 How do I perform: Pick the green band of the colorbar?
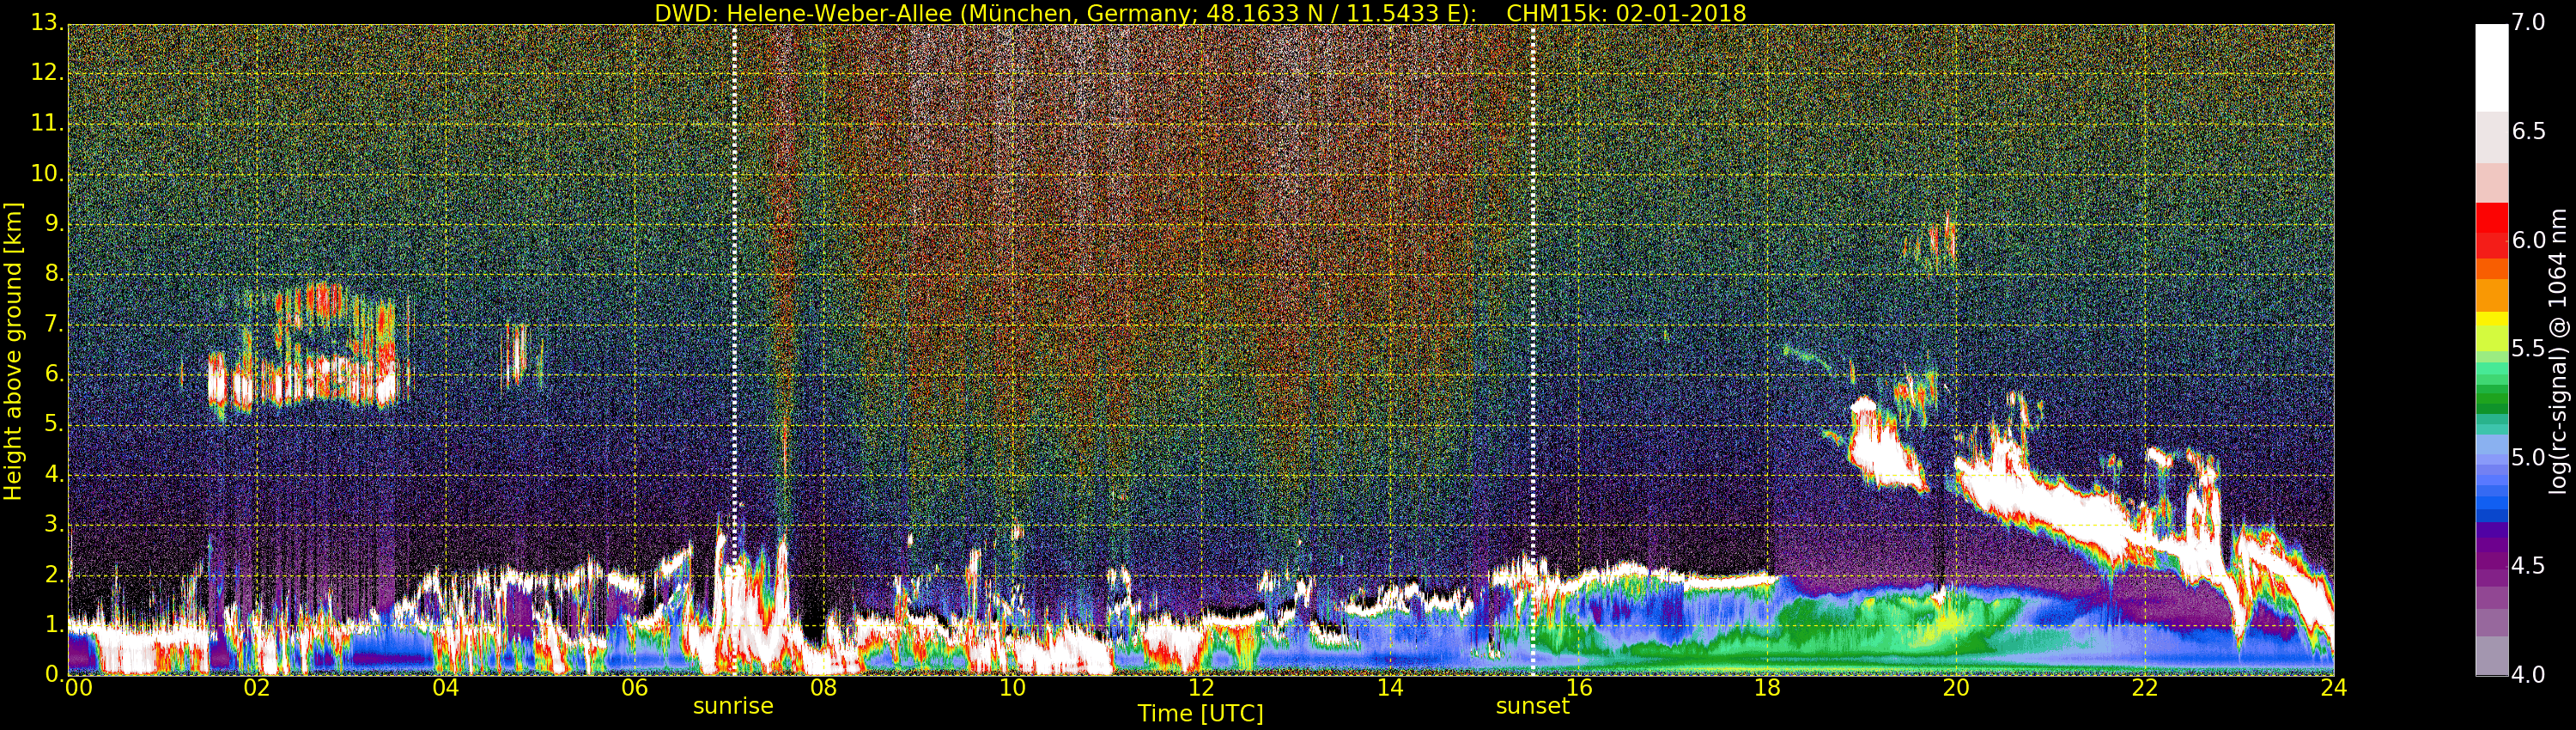pyautogui.click(x=2492, y=398)
